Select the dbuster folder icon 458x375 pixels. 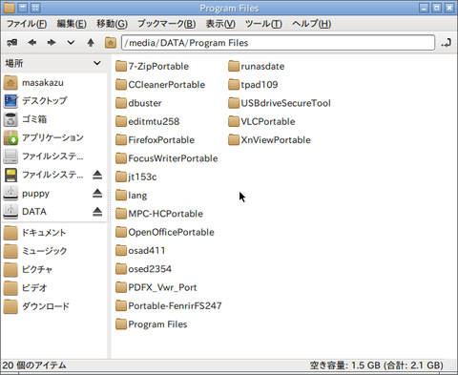click(x=121, y=103)
